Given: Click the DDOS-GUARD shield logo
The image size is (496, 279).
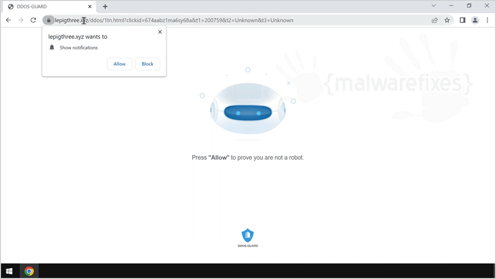Looking at the screenshot, I should [248, 238].
